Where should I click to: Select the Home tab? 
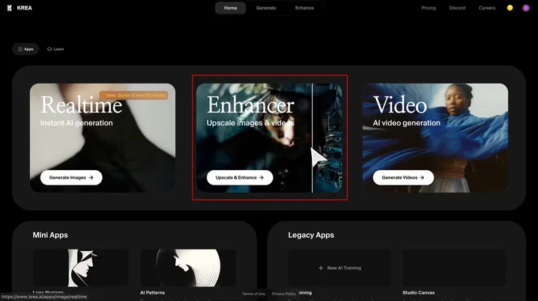230,8
